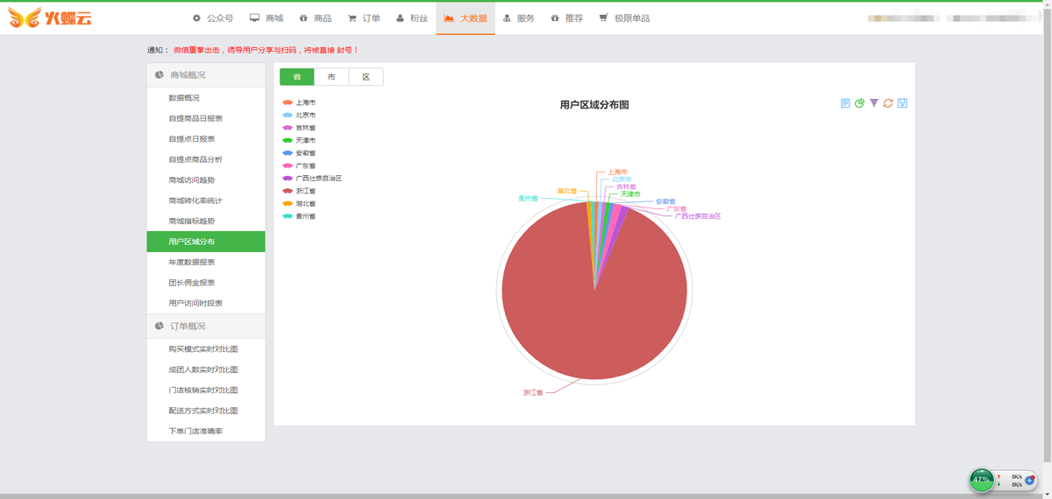Switch to the 市 region level tab
The image size is (1052, 499).
331,77
